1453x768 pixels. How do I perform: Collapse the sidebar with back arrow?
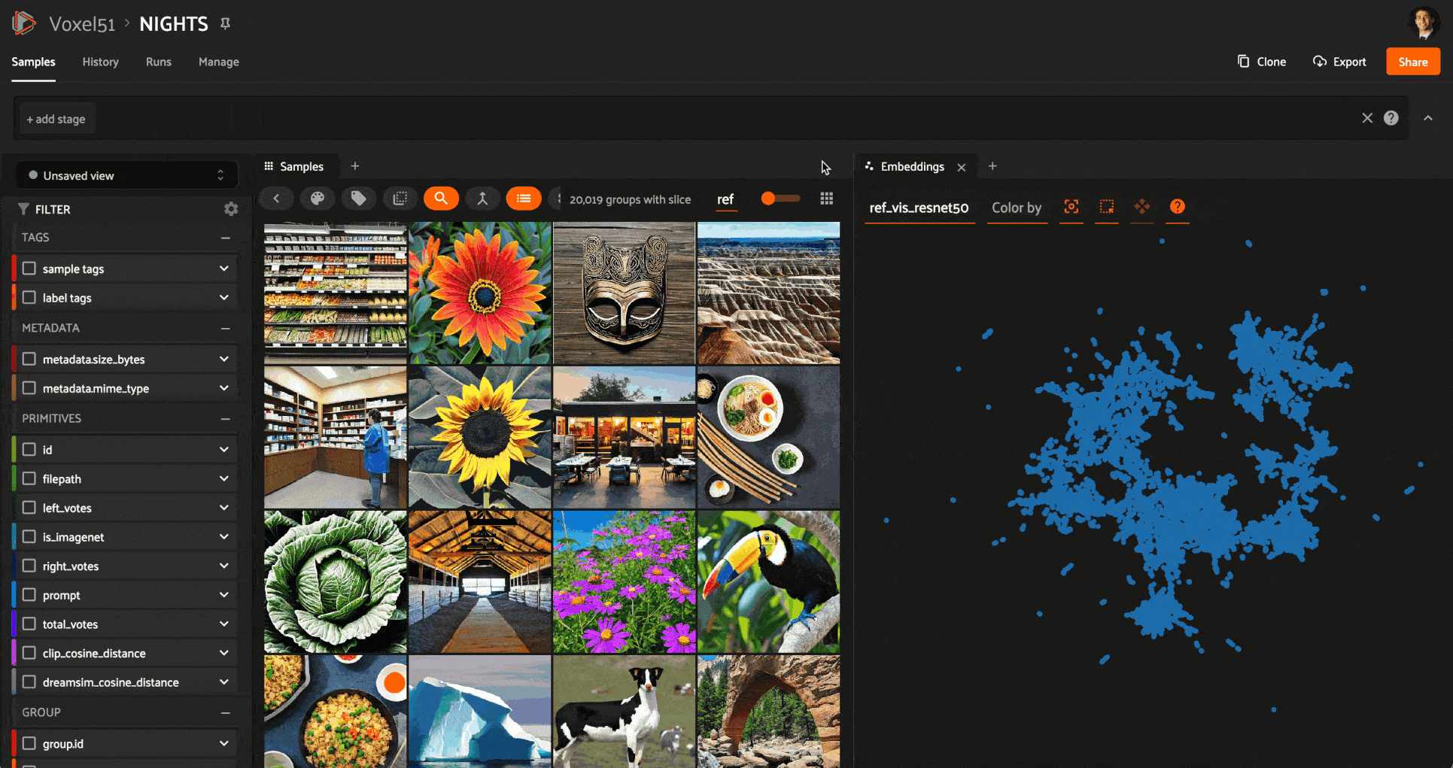tap(276, 199)
